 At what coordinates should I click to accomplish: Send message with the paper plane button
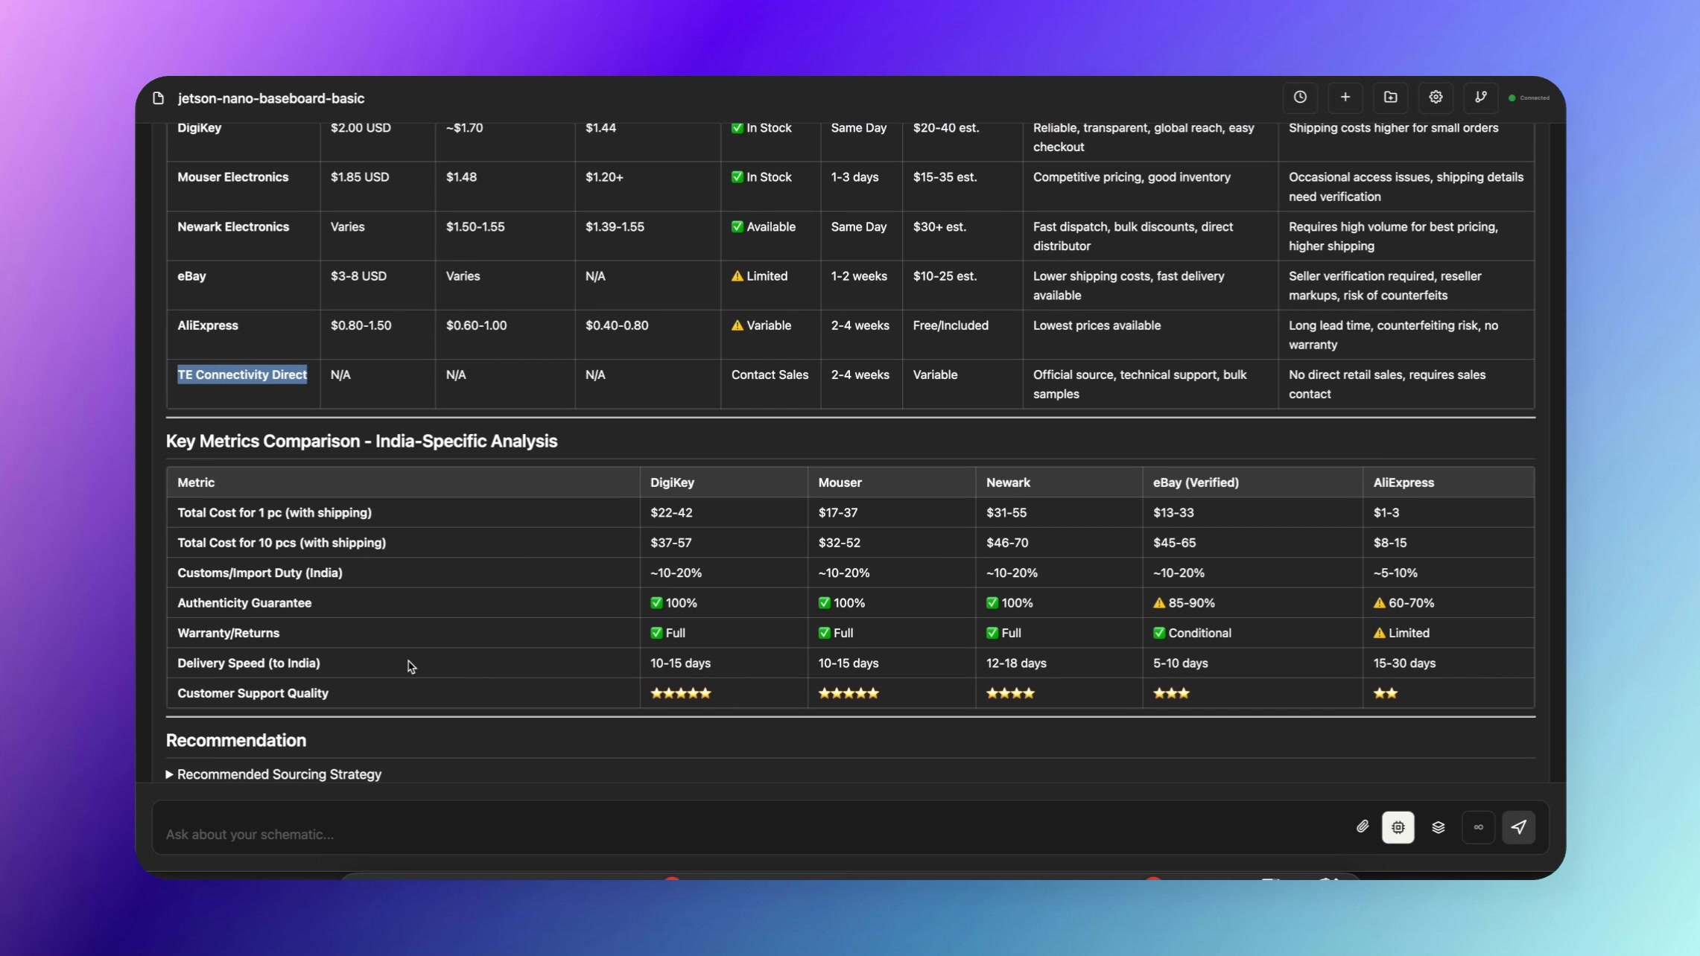[x=1519, y=827]
